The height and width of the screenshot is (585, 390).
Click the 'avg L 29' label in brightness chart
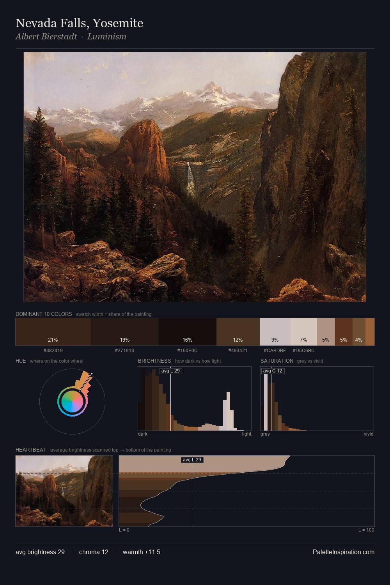click(x=171, y=371)
